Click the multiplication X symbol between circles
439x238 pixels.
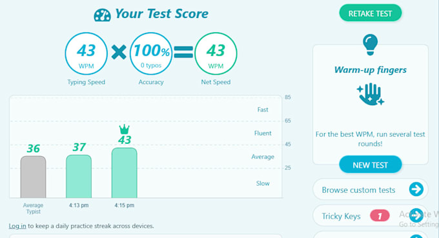tap(119, 52)
